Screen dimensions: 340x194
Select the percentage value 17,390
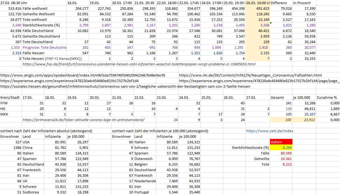coord(310,8)
